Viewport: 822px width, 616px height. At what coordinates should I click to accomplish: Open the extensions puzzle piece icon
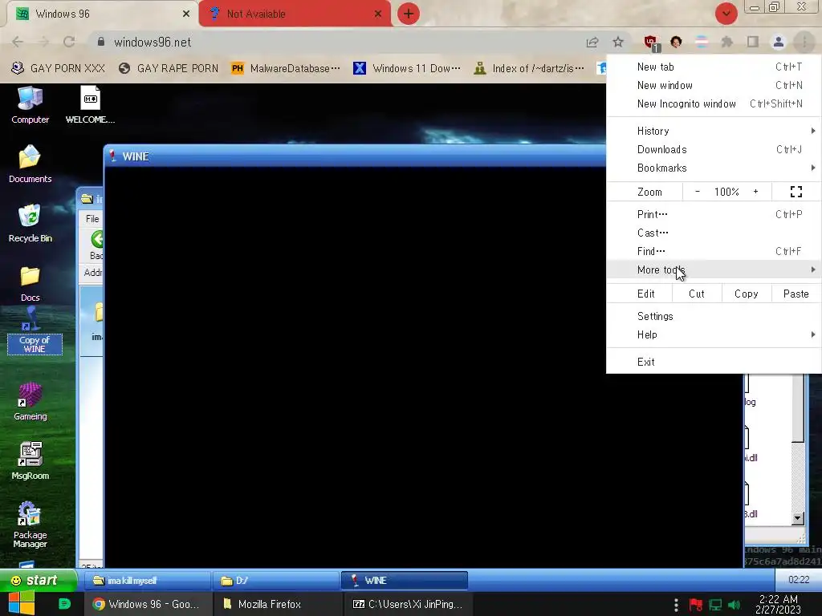pyautogui.click(x=726, y=42)
